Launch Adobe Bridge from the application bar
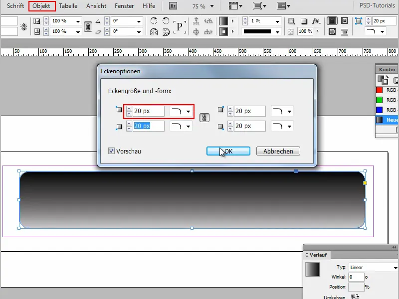 pos(172,5)
